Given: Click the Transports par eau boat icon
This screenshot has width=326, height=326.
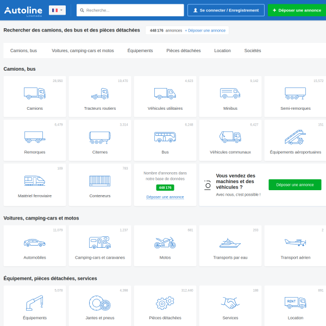Looking at the screenshot, I should click(230, 243).
